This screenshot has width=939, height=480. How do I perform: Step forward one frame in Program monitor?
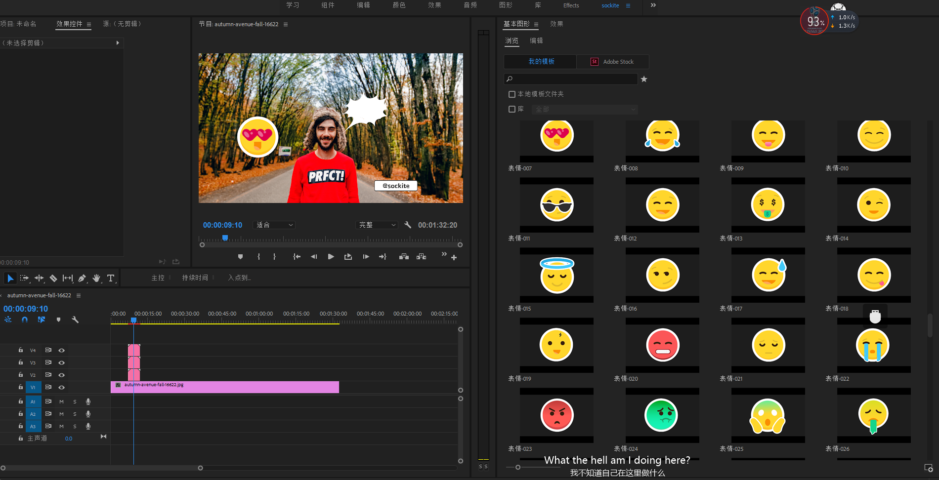tap(366, 257)
